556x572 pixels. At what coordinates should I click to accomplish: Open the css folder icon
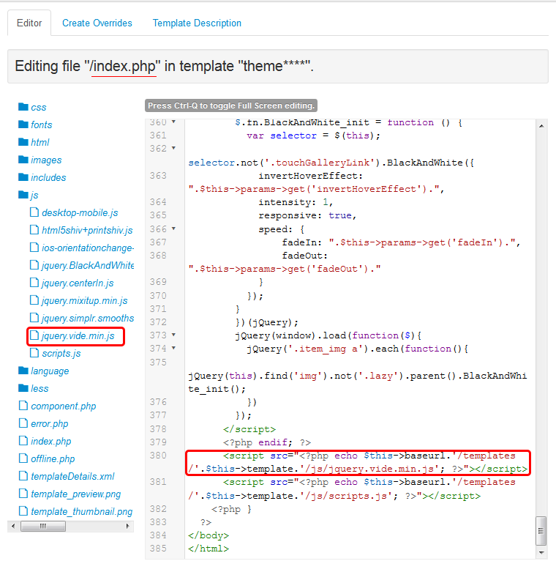23,107
